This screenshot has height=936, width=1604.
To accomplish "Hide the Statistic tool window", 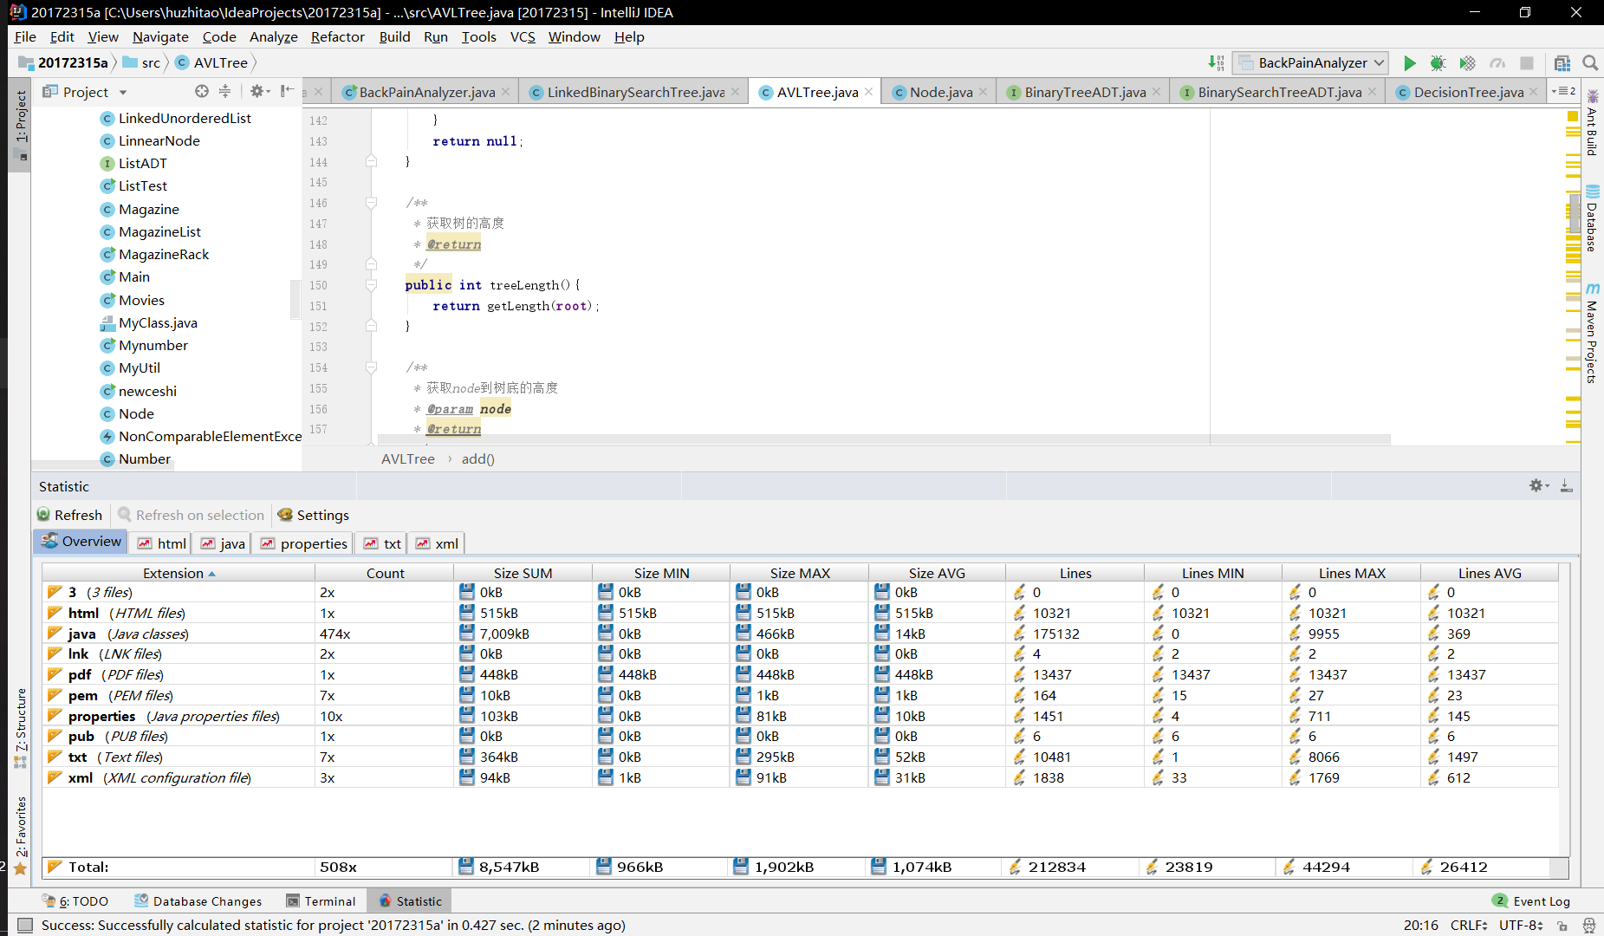I will pyautogui.click(x=1566, y=485).
